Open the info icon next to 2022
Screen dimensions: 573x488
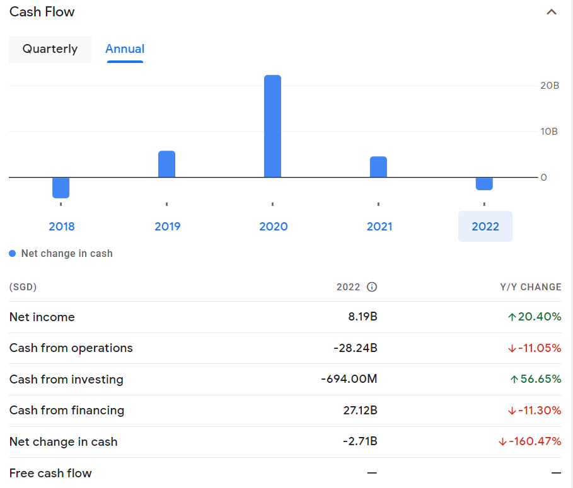[x=372, y=287]
